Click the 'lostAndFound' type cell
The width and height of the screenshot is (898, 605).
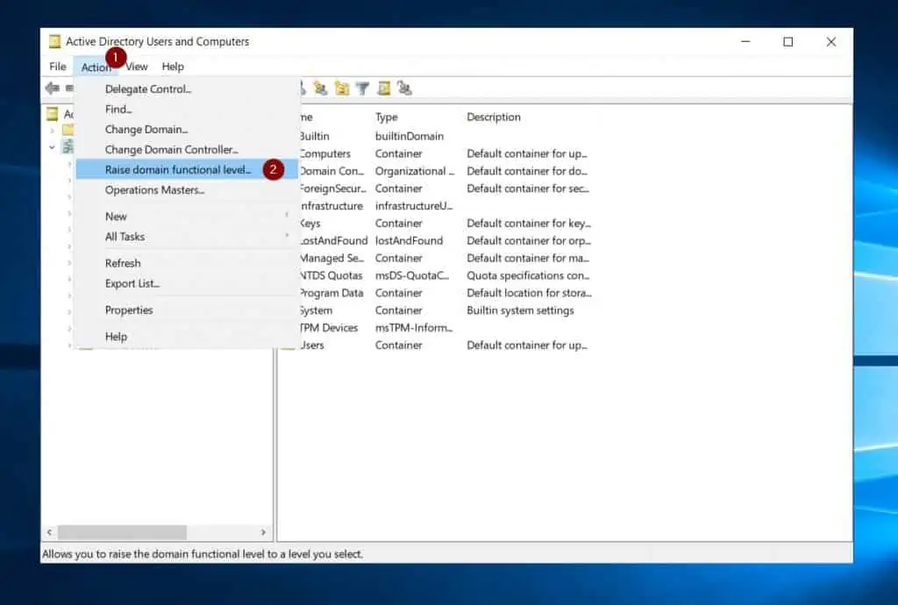pyautogui.click(x=409, y=240)
